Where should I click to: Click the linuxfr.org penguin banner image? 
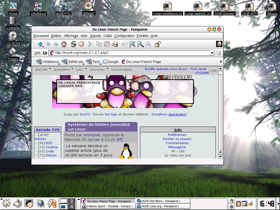click(125, 92)
